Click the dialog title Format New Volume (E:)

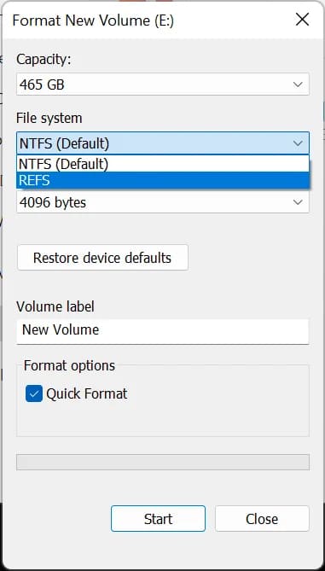click(x=93, y=20)
